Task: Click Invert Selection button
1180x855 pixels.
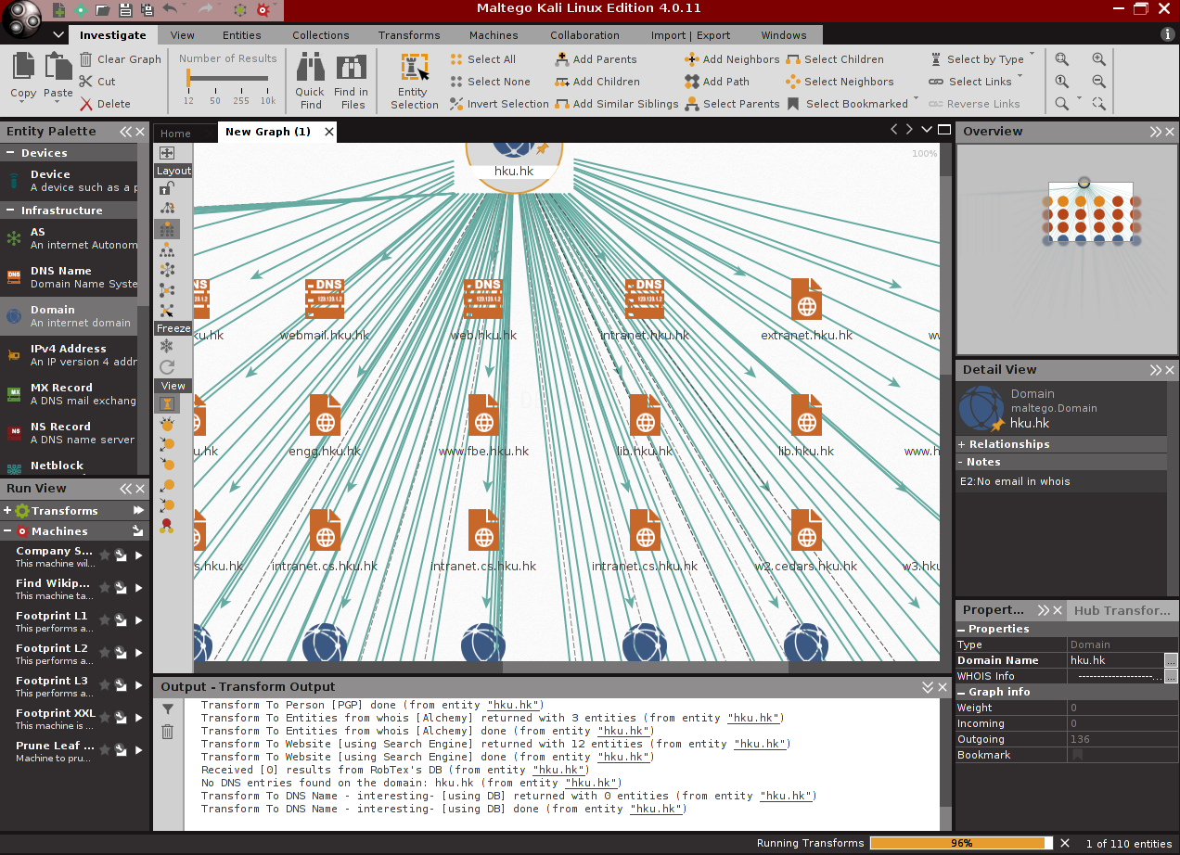Action: point(499,104)
